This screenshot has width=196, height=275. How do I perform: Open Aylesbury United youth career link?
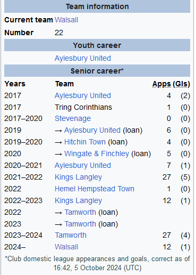(83, 58)
